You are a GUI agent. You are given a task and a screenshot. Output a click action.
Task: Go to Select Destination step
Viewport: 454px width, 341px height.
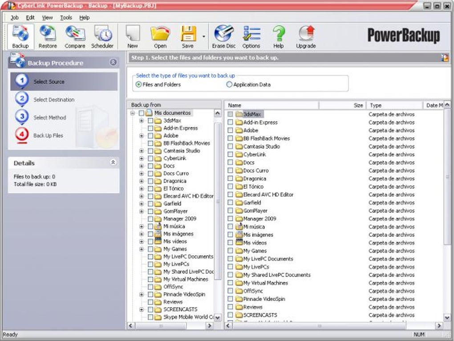pyautogui.click(x=54, y=100)
